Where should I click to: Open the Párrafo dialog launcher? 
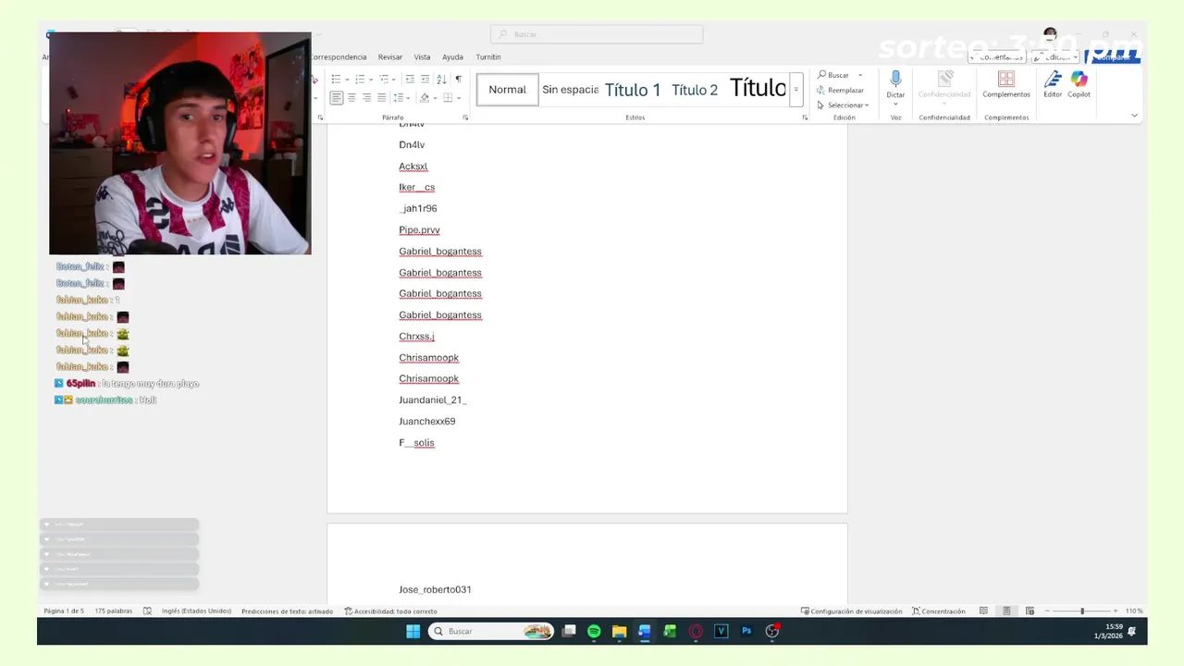click(x=465, y=117)
